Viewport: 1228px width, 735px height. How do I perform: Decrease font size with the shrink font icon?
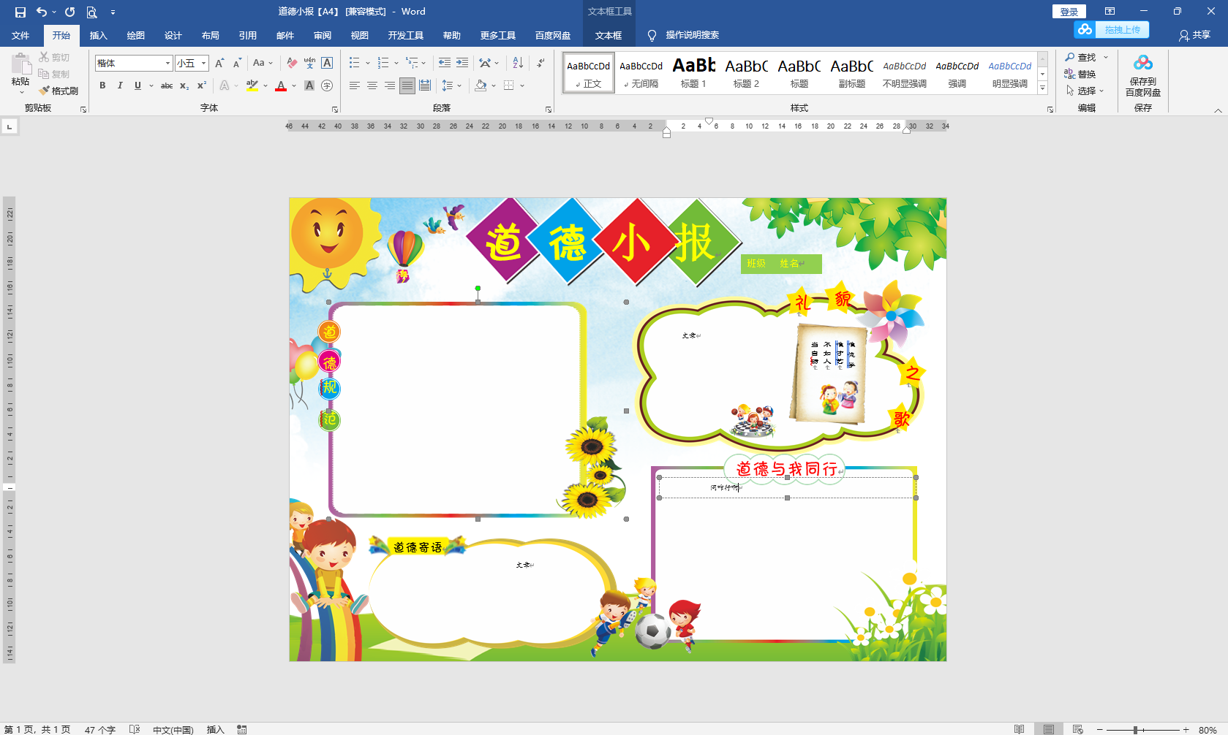click(x=237, y=63)
